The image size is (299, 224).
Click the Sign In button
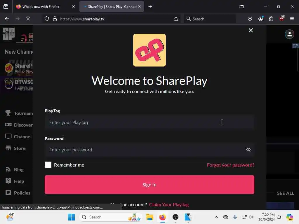point(149,185)
